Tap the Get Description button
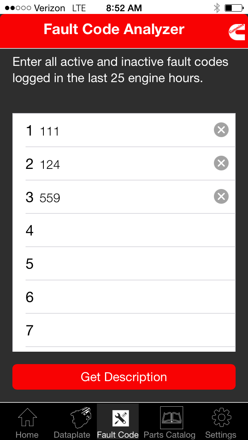248x440 pixels. 124,376
